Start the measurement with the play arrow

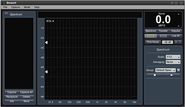172,75
